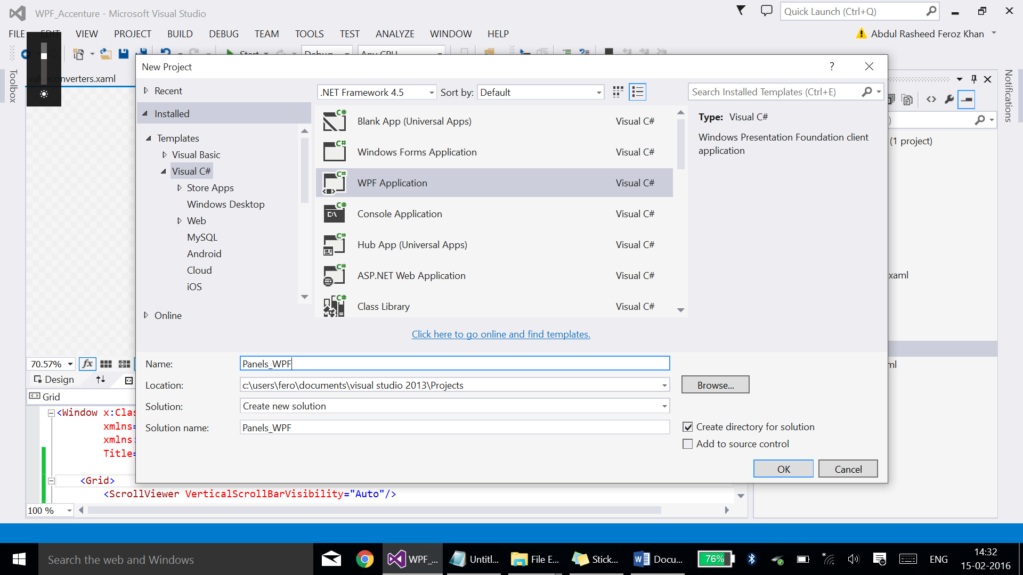This screenshot has width=1023, height=575.
Task: Uncheck Create directory for solution
Action: [x=688, y=427]
